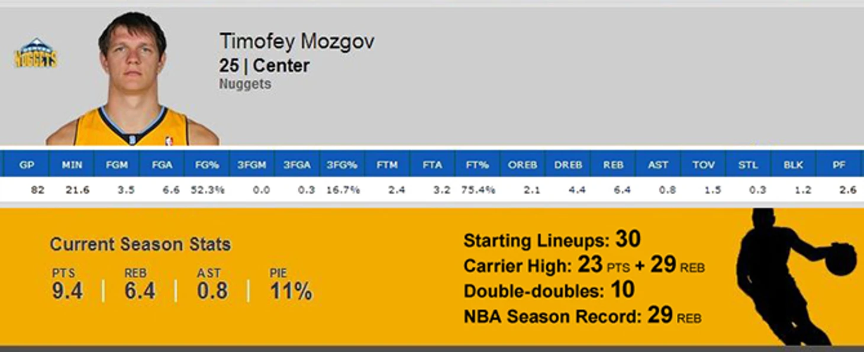The image size is (864, 352).
Task: Click the NBA Season Record 29 REB line
Action: 582,315
